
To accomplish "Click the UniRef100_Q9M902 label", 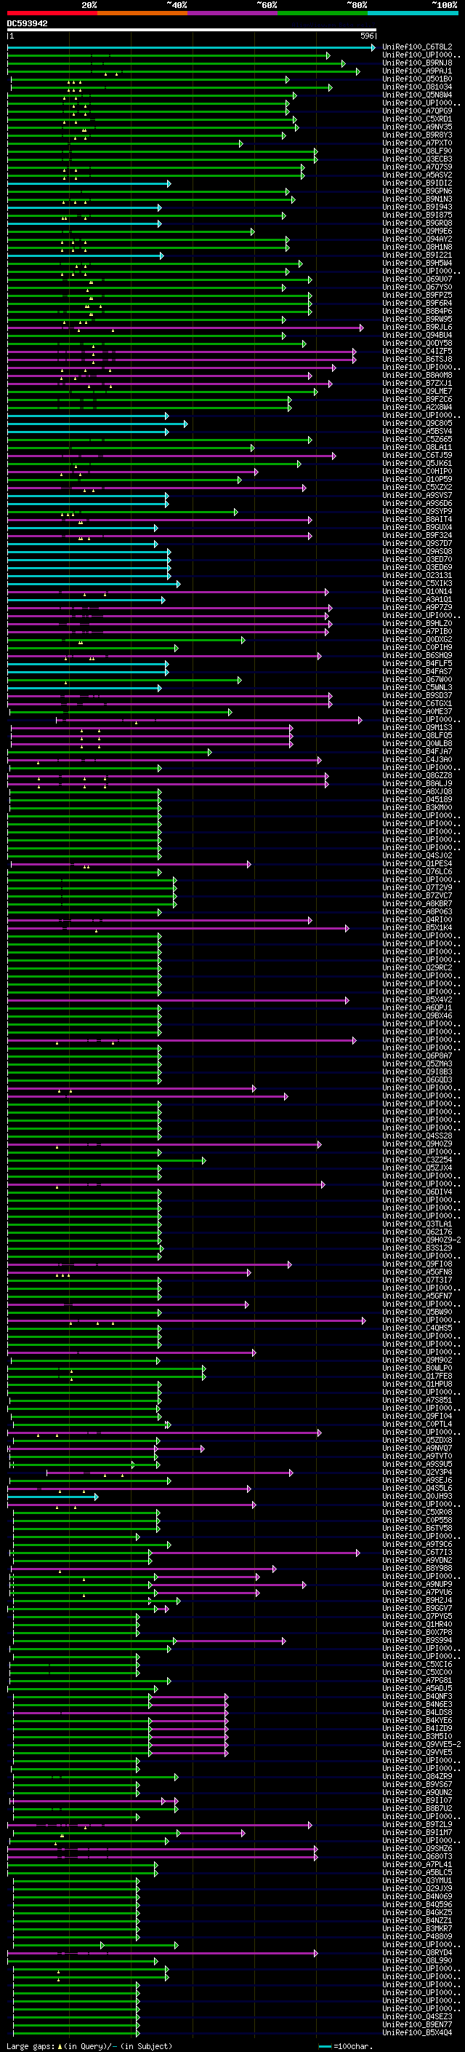I will pos(417,1360).
